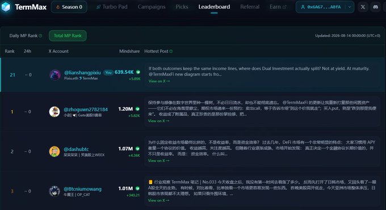Expand the wallet address dropdown arrow
Image resolution: width=386 pixels, height=210 pixels.
350,7
